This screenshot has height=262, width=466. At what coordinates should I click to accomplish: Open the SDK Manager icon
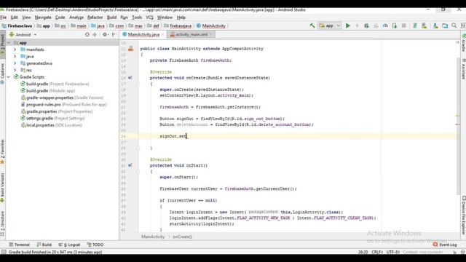[x=435, y=26]
